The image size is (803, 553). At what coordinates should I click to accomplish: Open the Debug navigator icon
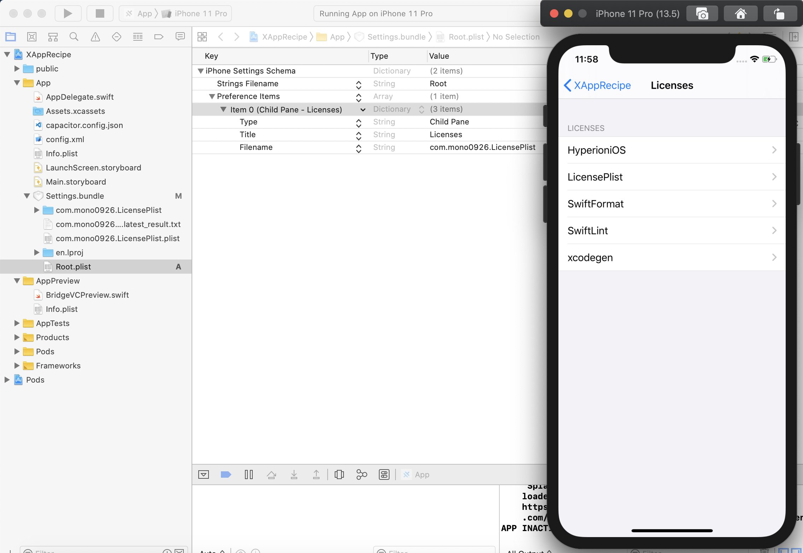[x=137, y=36]
